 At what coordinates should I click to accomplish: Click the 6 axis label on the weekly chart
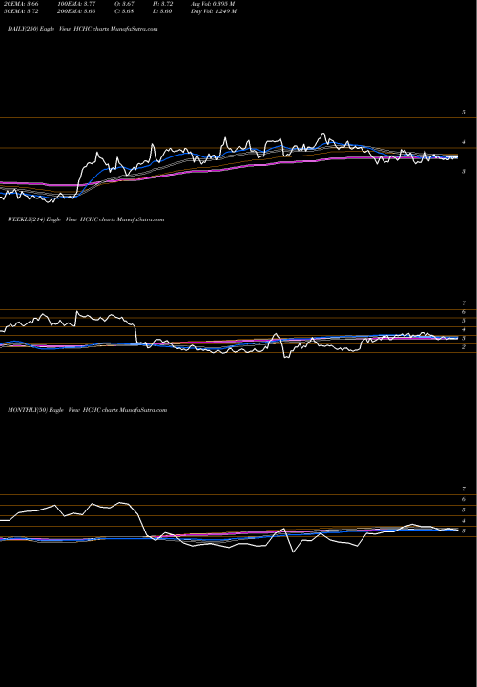tap(464, 312)
